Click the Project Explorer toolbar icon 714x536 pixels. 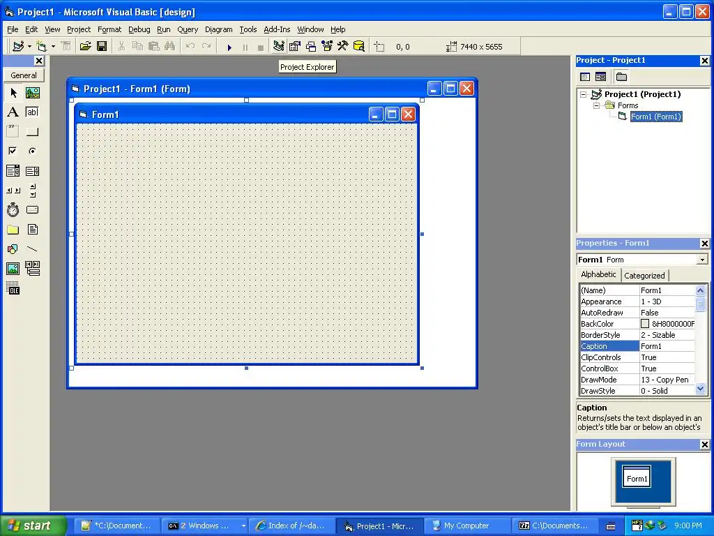tap(279, 47)
